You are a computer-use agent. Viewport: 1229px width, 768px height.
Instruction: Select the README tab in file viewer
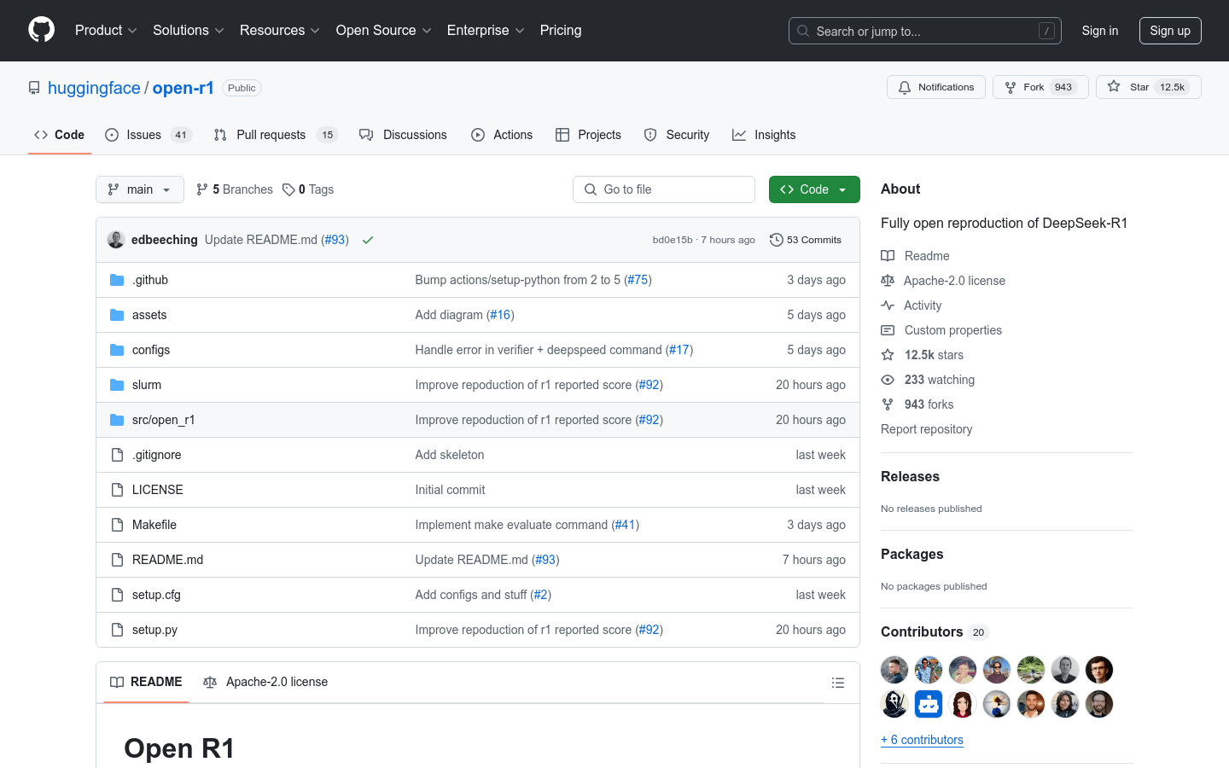pyautogui.click(x=146, y=682)
